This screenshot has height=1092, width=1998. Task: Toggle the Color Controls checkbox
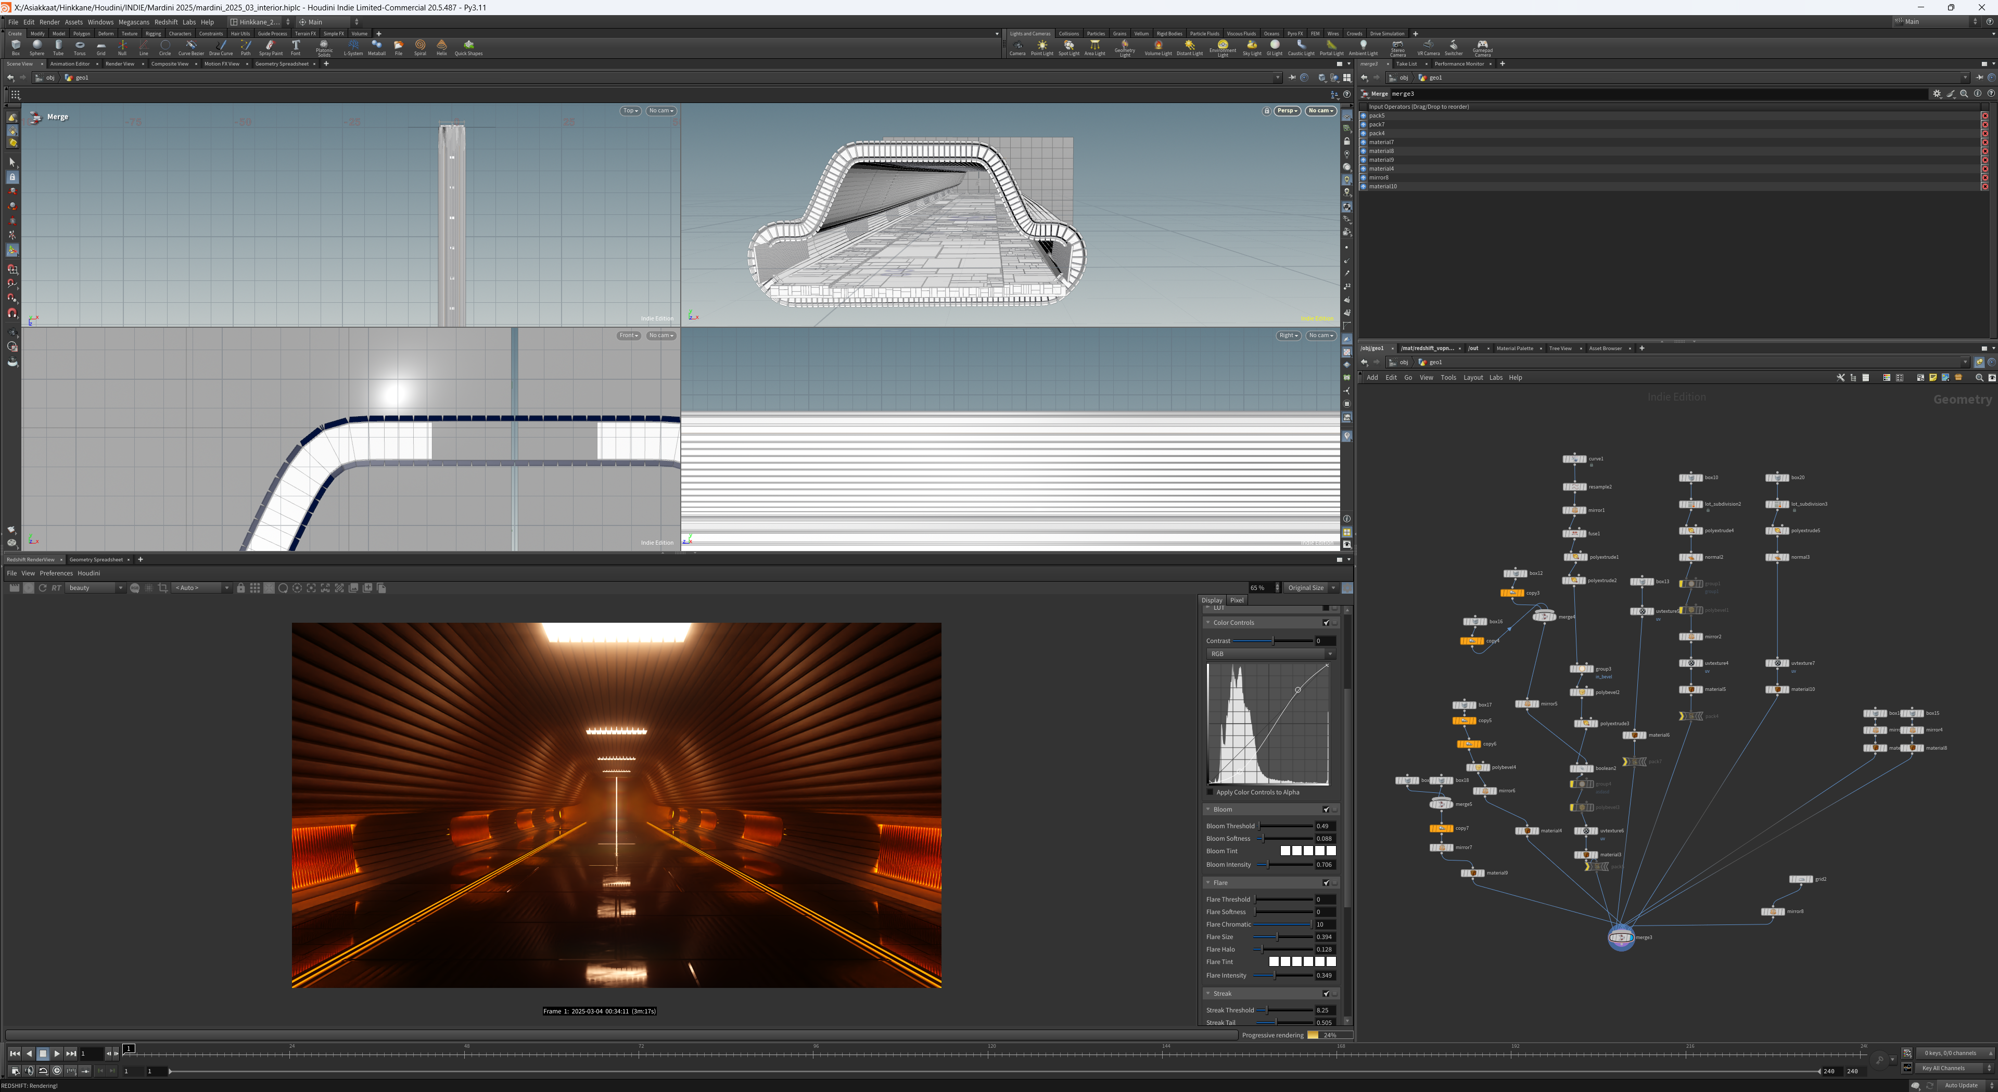point(1326,623)
